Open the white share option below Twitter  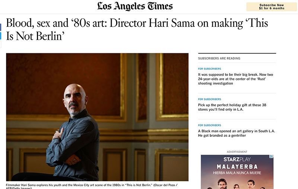click(x=1, y=44)
